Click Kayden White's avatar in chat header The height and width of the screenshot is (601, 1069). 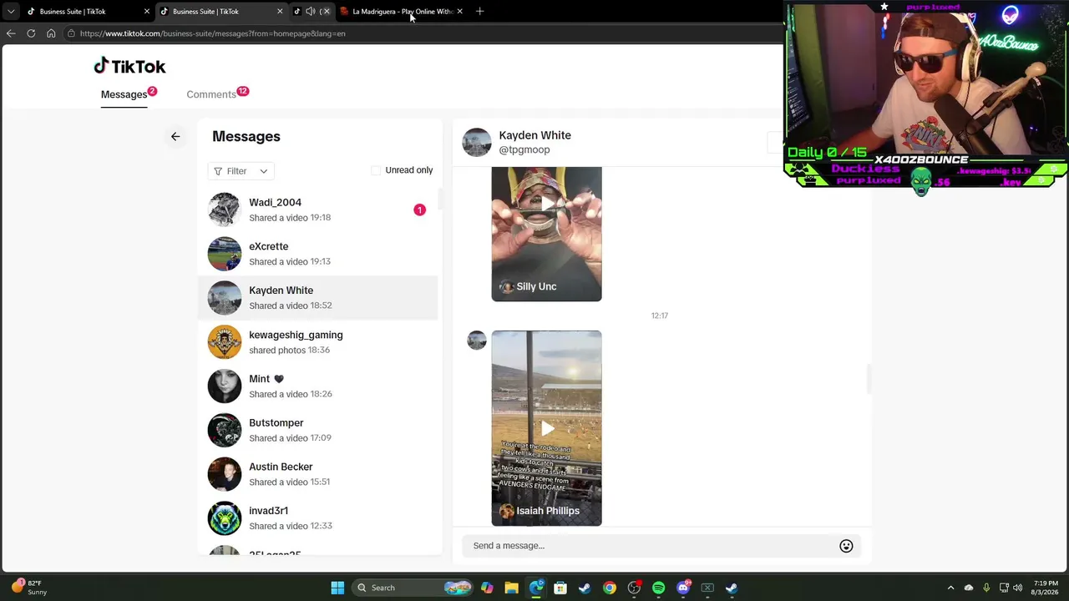click(477, 143)
